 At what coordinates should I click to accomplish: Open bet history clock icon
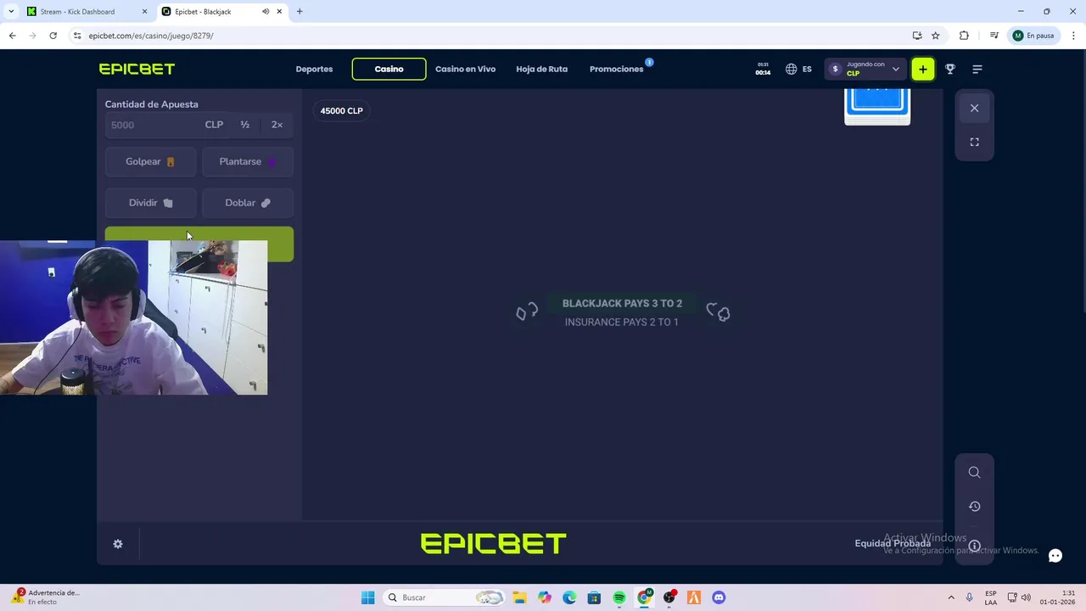click(x=974, y=507)
